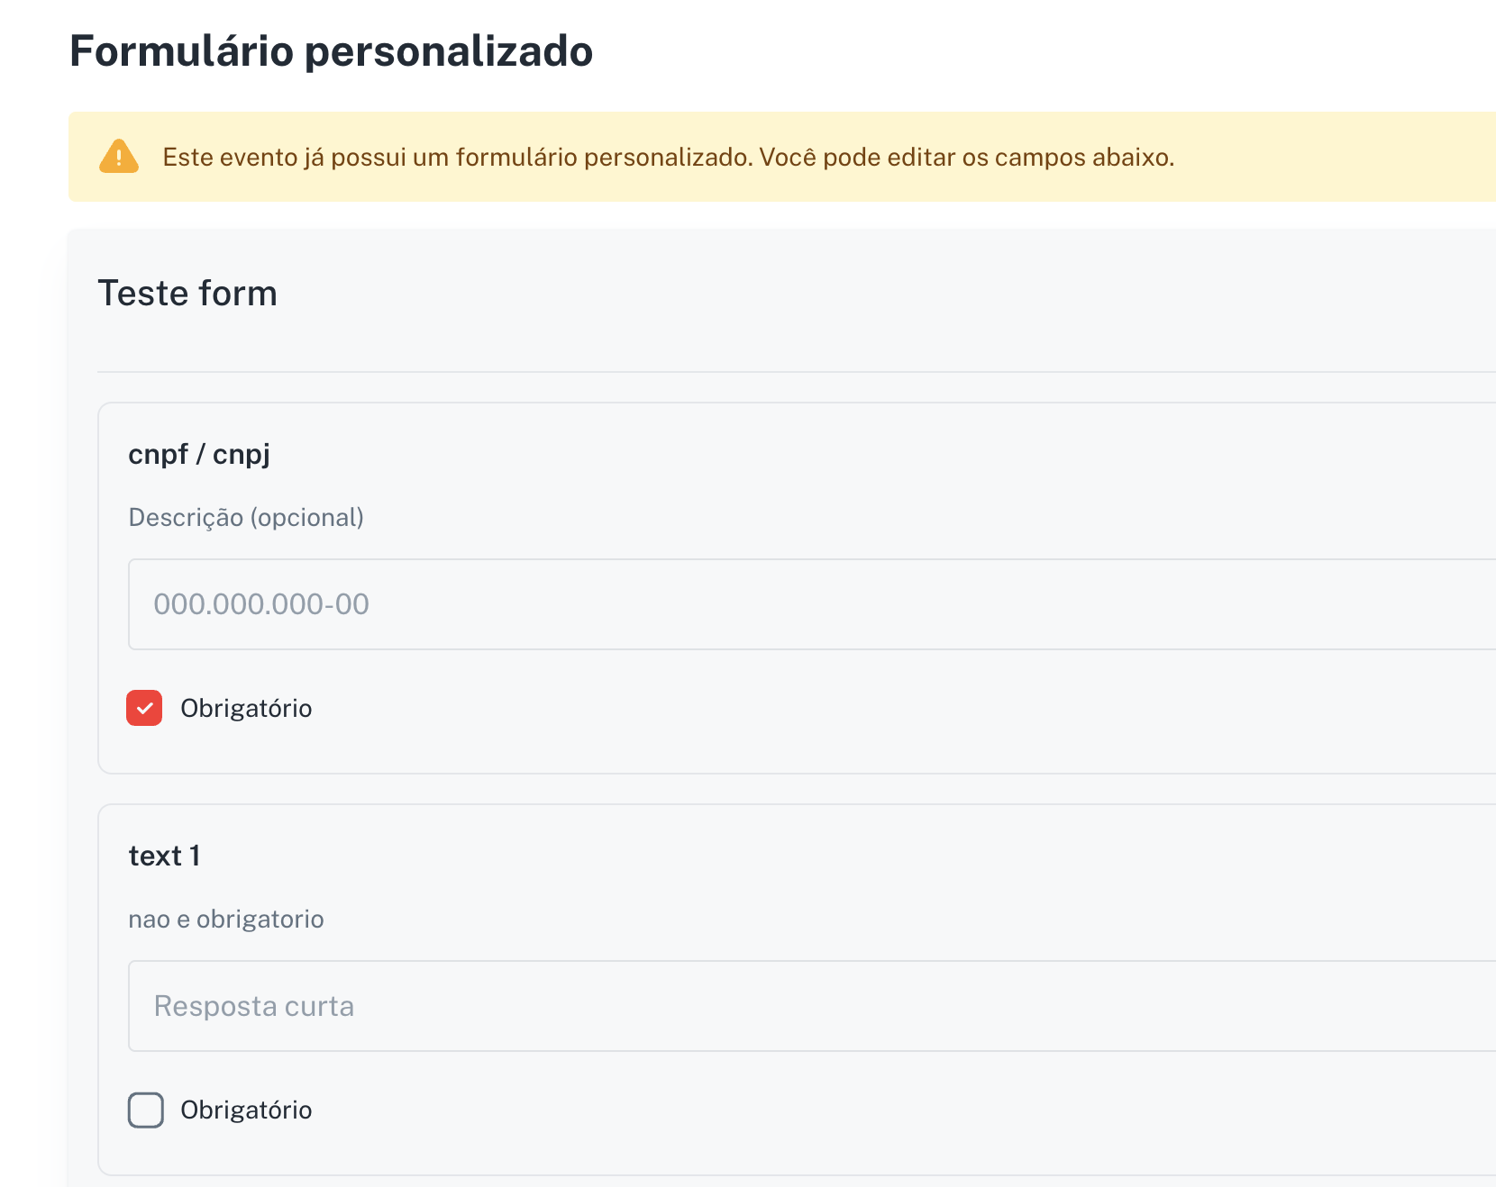This screenshot has height=1187, width=1496.
Task: Select the nao e obrigatorio description text
Action: pos(225,919)
